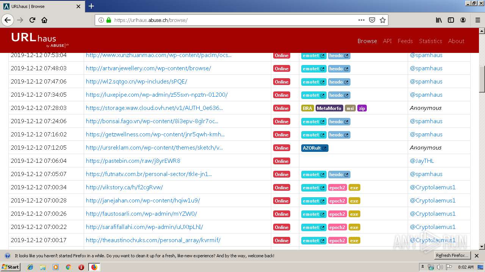Open the Statistics navigation item

pos(430,41)
